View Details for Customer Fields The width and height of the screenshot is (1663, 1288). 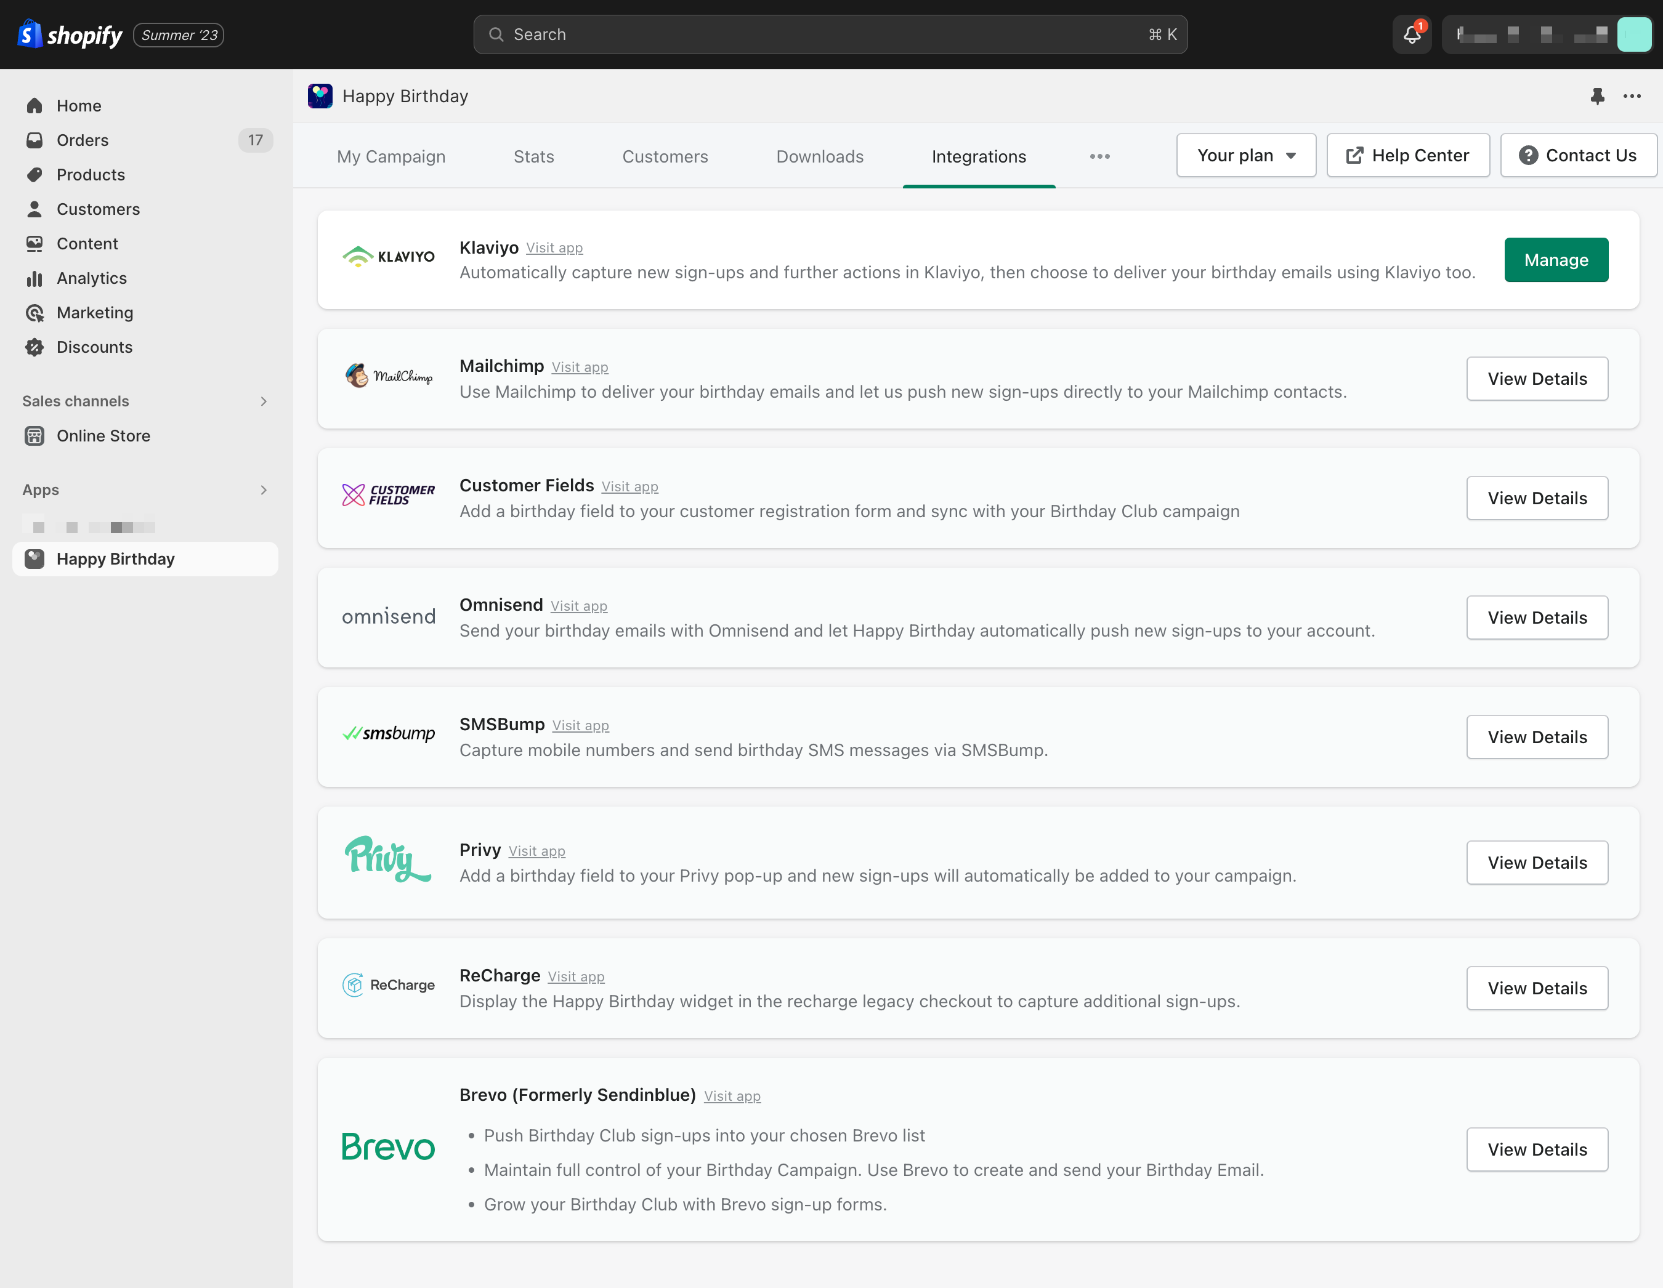point(1537,498)
